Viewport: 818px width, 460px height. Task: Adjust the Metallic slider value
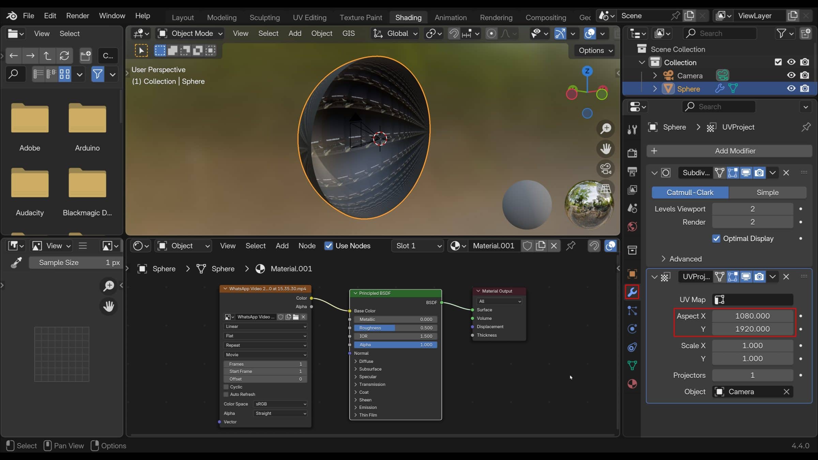point(395,319)
